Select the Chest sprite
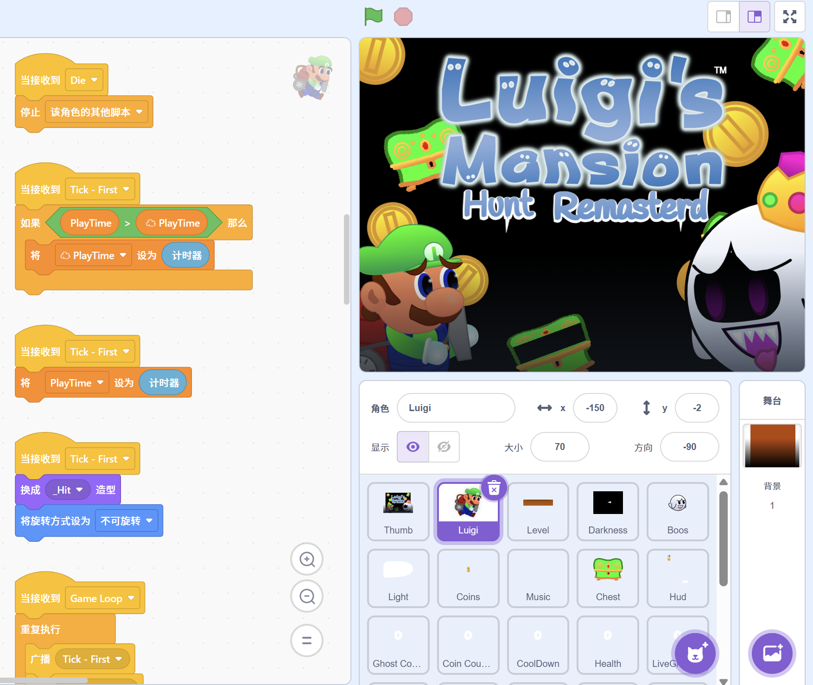Screen dimensions: 813x685 608,578
